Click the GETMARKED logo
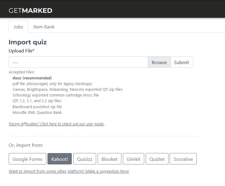The height and width of the screenshot is (186, 225). (x=30, y=10)
